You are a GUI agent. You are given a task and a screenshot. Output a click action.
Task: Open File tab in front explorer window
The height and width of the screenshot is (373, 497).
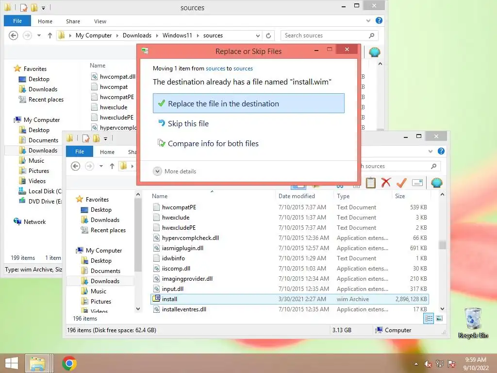pos(80,152)
